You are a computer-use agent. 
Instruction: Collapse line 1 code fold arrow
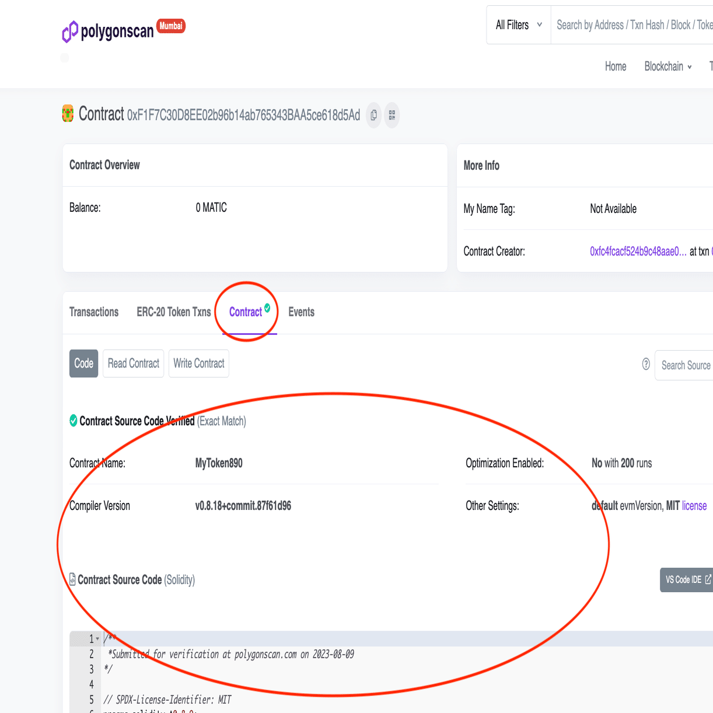97,639
